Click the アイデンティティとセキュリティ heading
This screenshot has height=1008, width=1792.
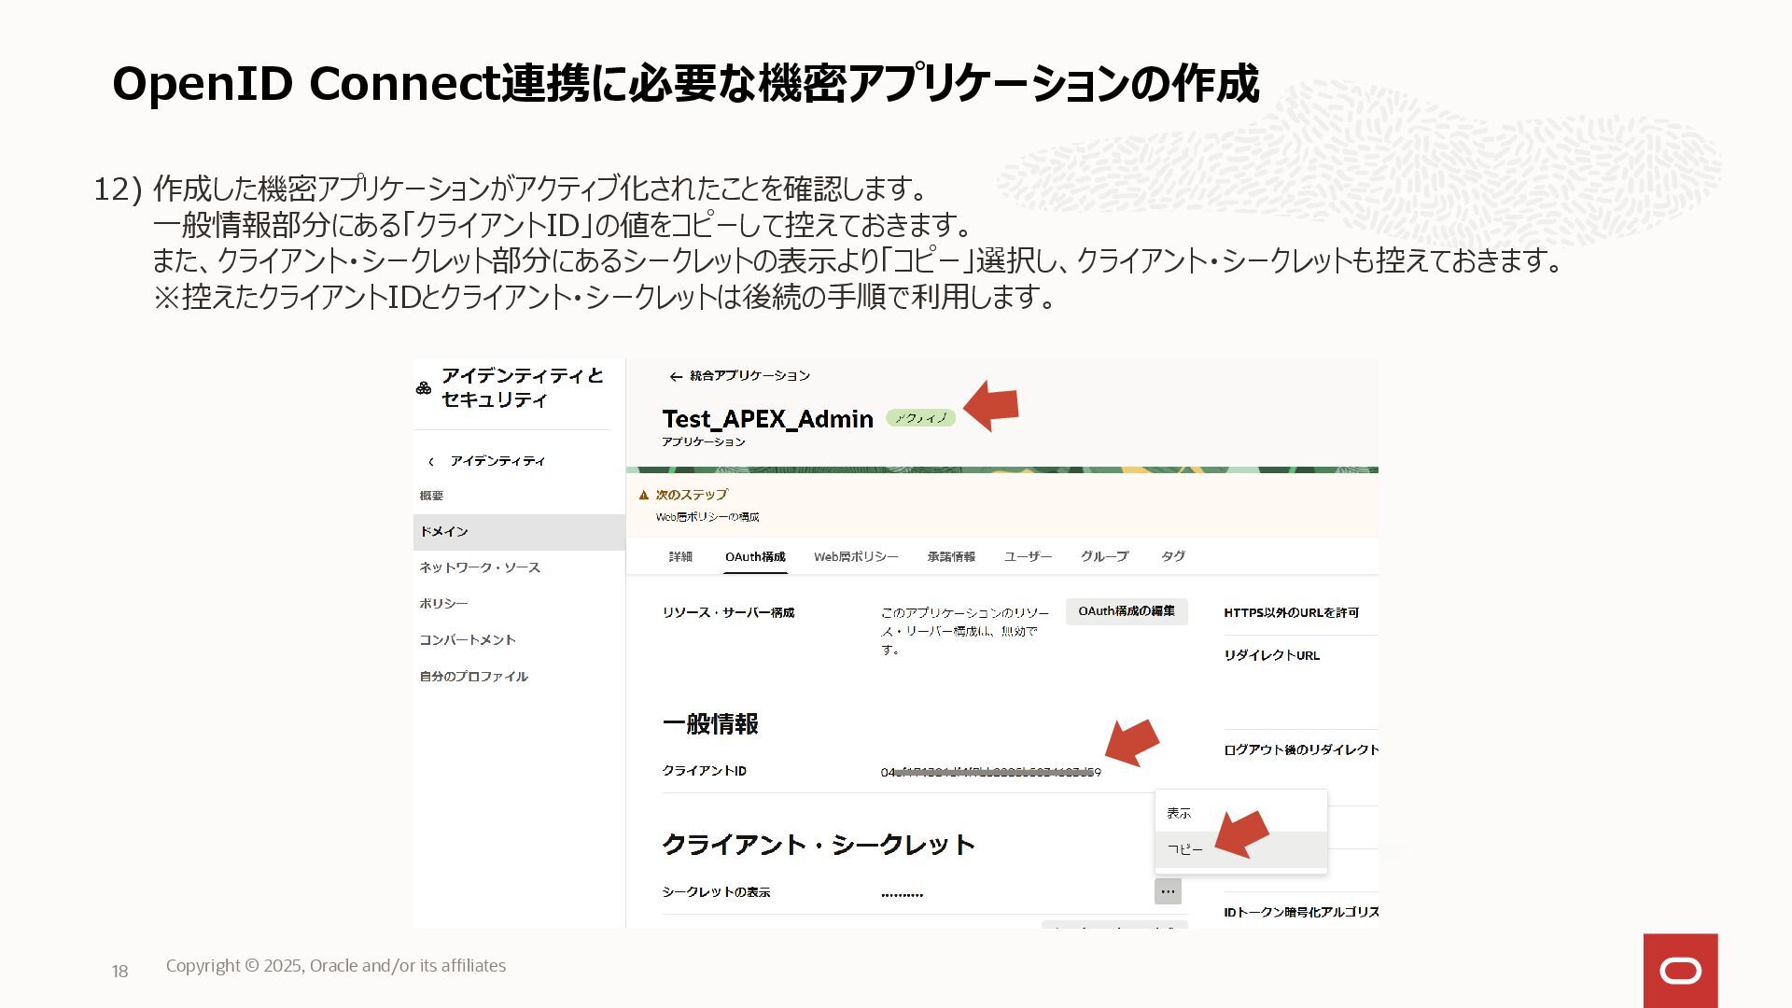pyautogui.click(x=522, y=387)
